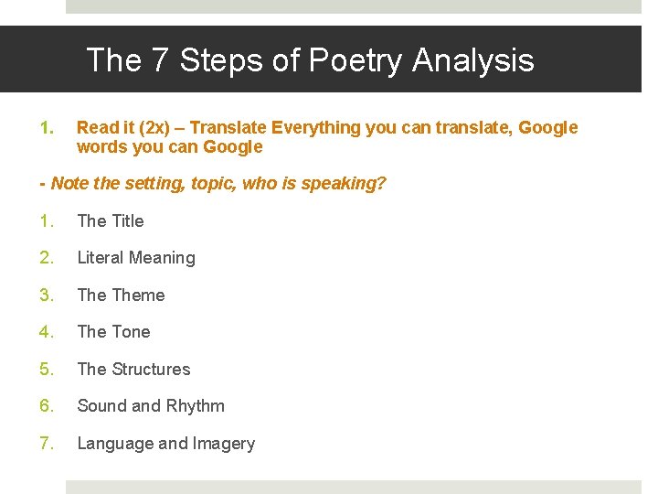The height and width of the screenshot is (494, 658).
Task: Select "The Title" list item text
Action: click(111, 220)
